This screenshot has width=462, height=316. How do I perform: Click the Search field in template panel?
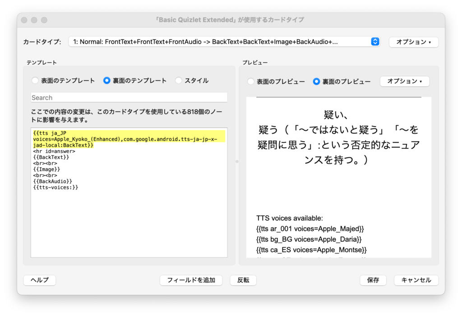coord(129,98)
